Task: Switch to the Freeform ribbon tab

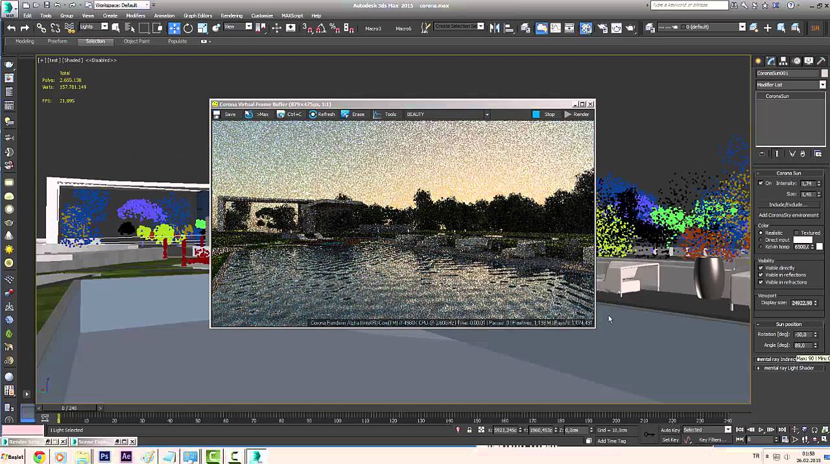Action: (57, 41)
